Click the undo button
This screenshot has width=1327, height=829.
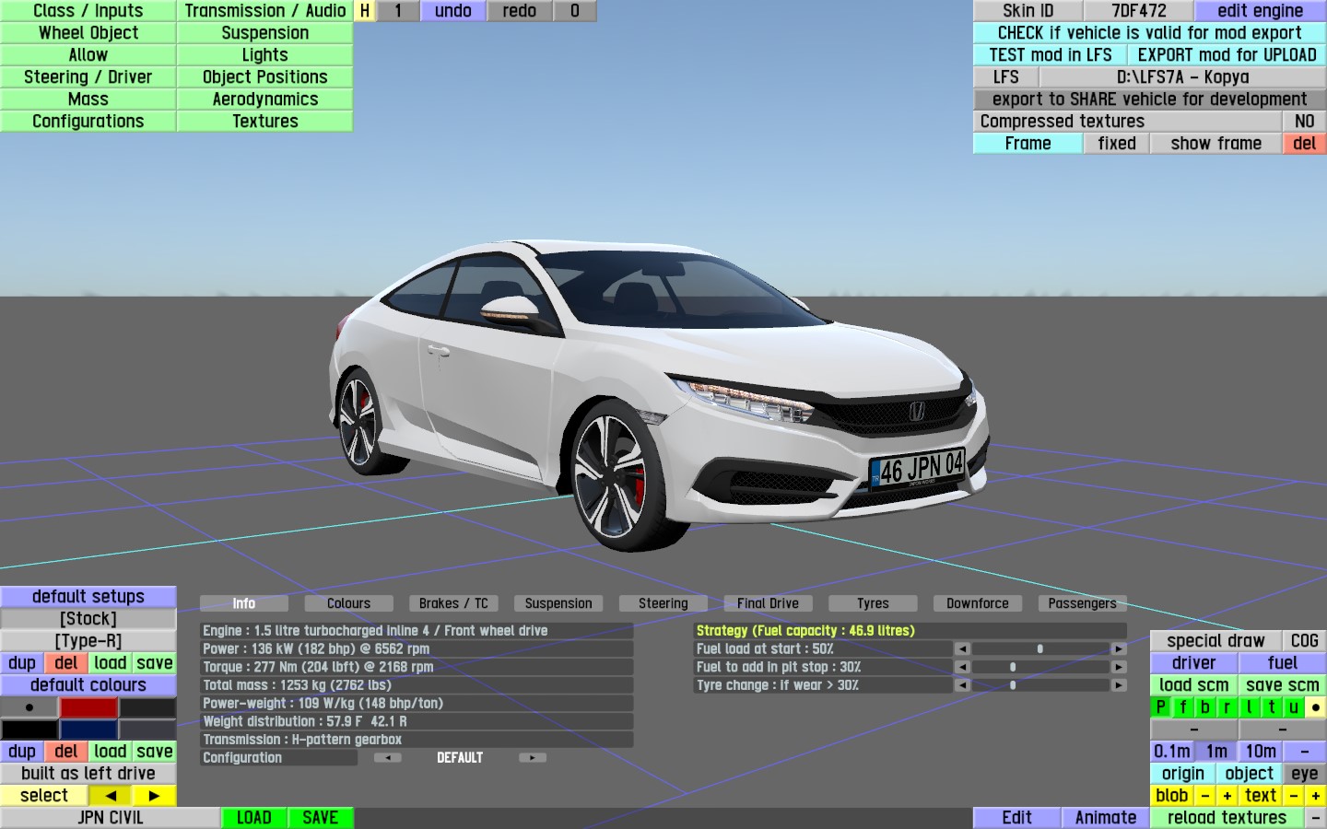coord(452,11)
